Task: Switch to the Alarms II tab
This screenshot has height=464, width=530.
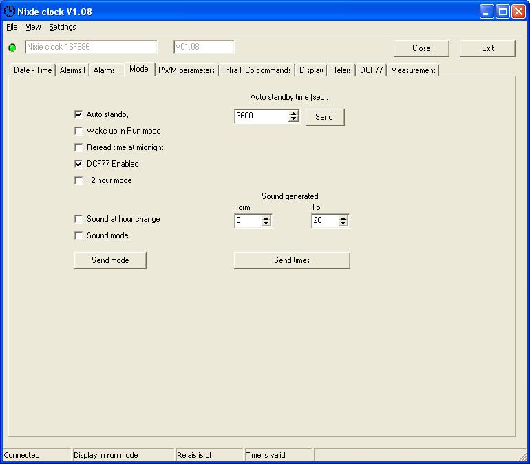Action: [107, 70]
